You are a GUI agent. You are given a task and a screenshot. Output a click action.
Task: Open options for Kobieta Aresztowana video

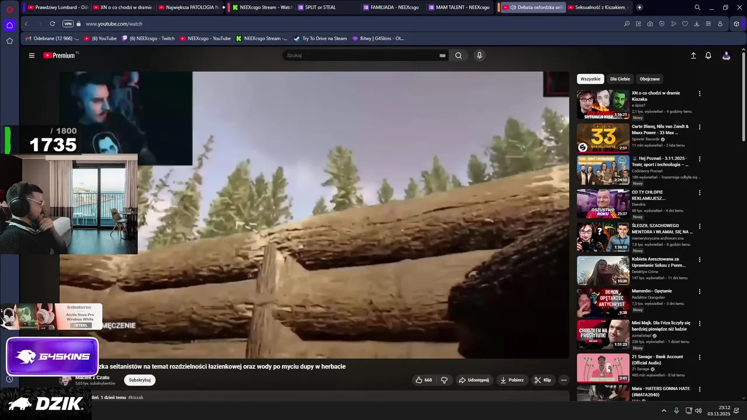click(x=699, y=260)
